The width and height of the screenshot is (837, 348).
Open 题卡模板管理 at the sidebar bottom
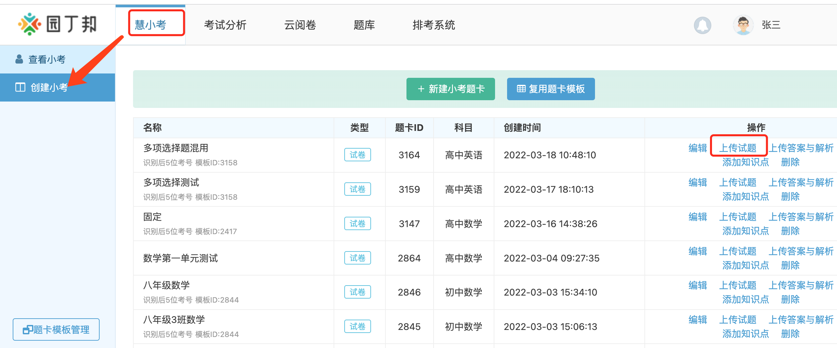pyautogui.click(x=56, y=330)
